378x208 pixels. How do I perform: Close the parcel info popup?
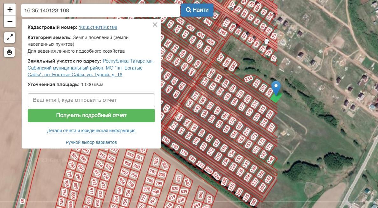coord(155,24)
